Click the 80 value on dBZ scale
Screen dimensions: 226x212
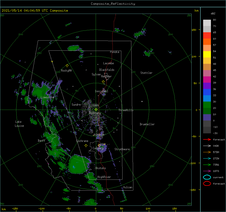(214, 20)
